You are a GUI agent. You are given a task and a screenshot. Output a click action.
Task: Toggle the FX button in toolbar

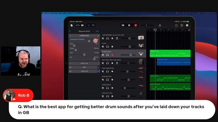[93, 25]
